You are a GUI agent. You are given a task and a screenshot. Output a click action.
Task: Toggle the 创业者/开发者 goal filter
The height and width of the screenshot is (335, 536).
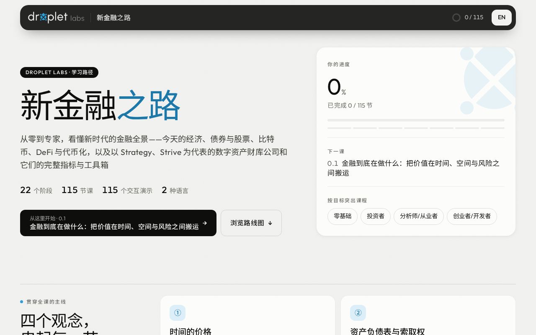point(472,216)
